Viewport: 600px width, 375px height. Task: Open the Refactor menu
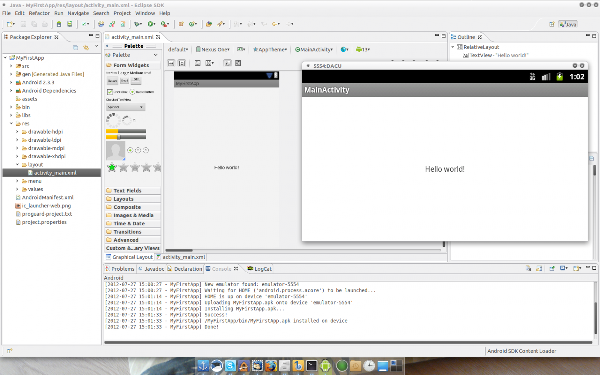point(39,13)
